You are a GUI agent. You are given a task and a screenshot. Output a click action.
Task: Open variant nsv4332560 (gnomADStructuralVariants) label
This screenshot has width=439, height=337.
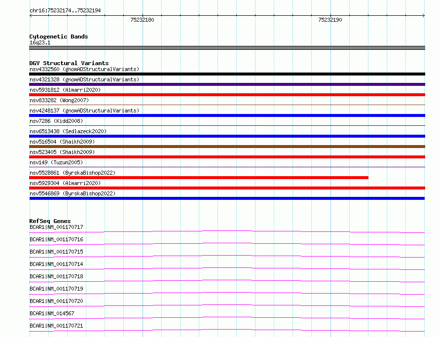coord(84,69)
